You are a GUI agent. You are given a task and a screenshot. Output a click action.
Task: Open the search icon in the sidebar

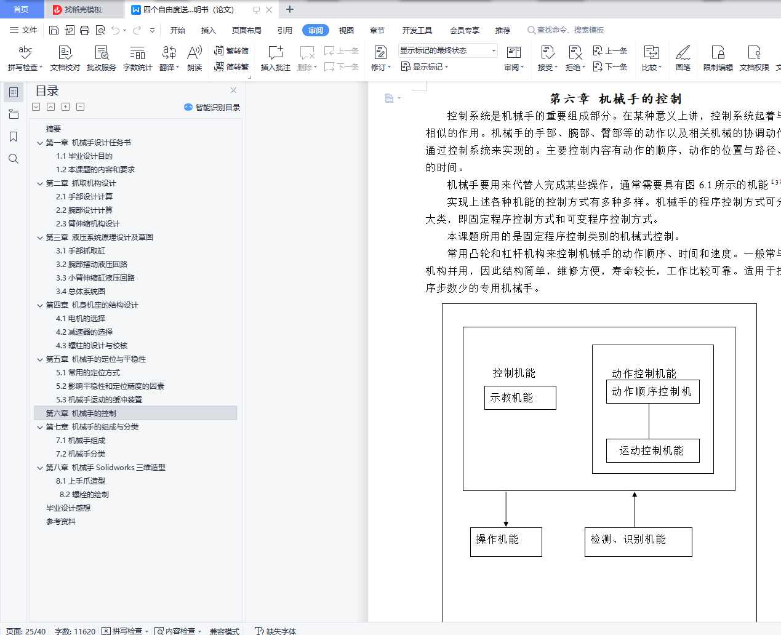pyautogui.click(x=13, y=159)
